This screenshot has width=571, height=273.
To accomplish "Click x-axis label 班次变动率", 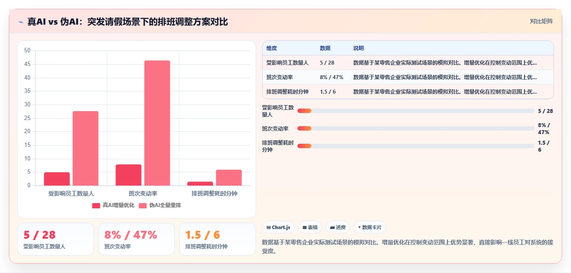I will pos(143,193).
